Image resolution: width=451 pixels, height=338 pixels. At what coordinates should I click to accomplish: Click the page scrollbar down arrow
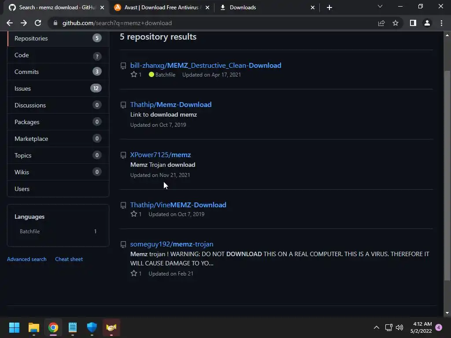[x=447, y=313]
